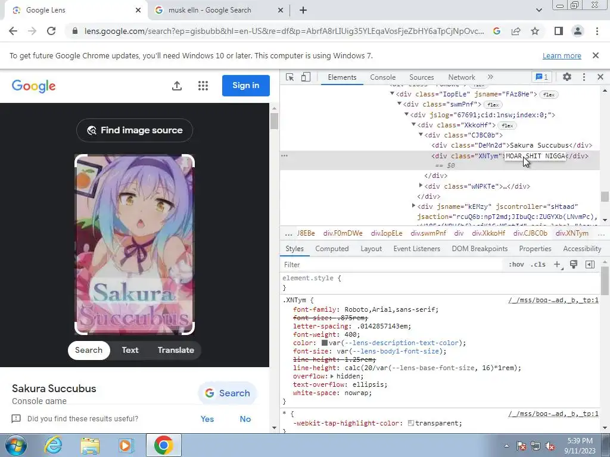The height and width of the screenshot is (457, 610).
Task: Reload the current page
Action: (x=51, y=31)
